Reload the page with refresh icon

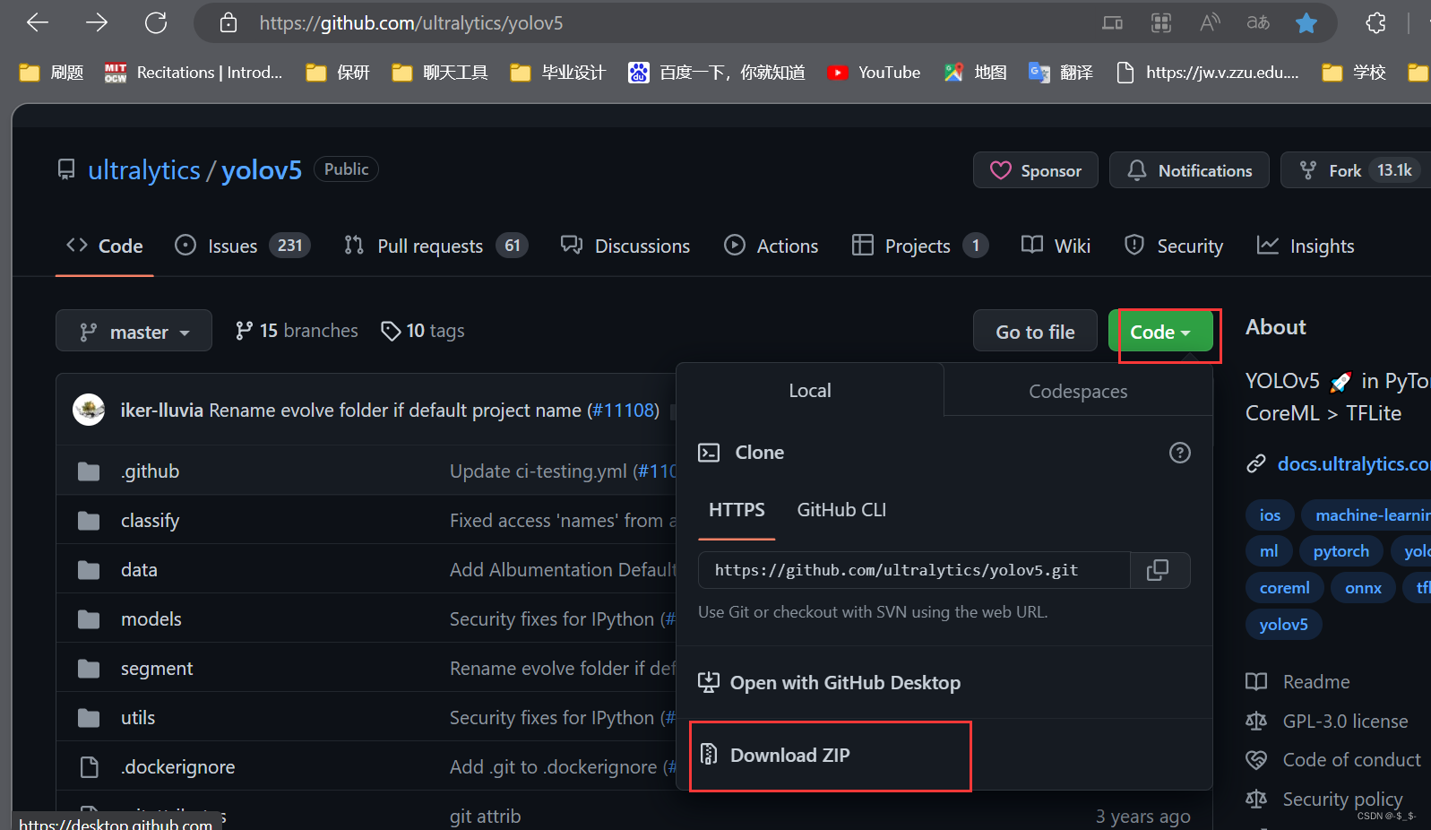click(156, 22)
